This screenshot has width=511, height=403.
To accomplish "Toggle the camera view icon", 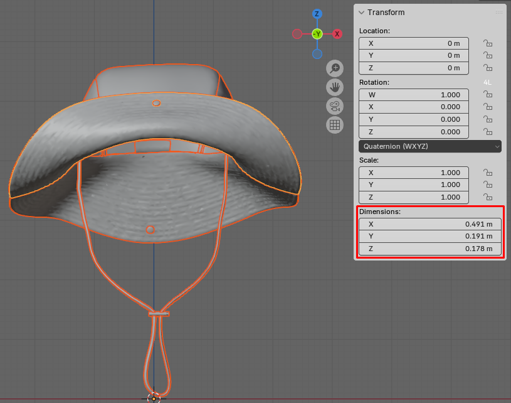I will pos(335,105).
